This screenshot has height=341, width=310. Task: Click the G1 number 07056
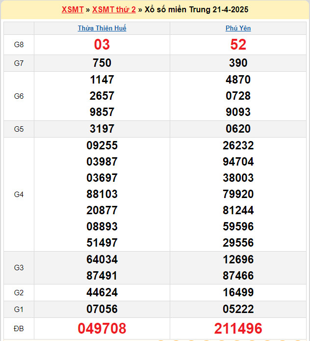pyautogui.click(x=102, y=309)
